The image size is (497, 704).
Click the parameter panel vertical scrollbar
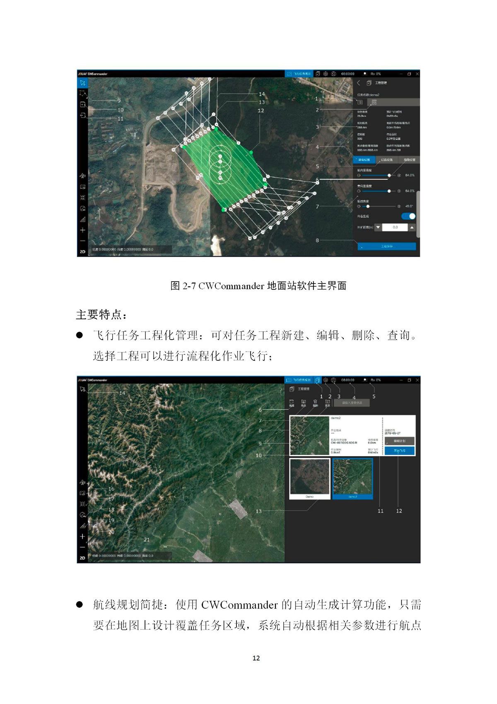[418, 214]
